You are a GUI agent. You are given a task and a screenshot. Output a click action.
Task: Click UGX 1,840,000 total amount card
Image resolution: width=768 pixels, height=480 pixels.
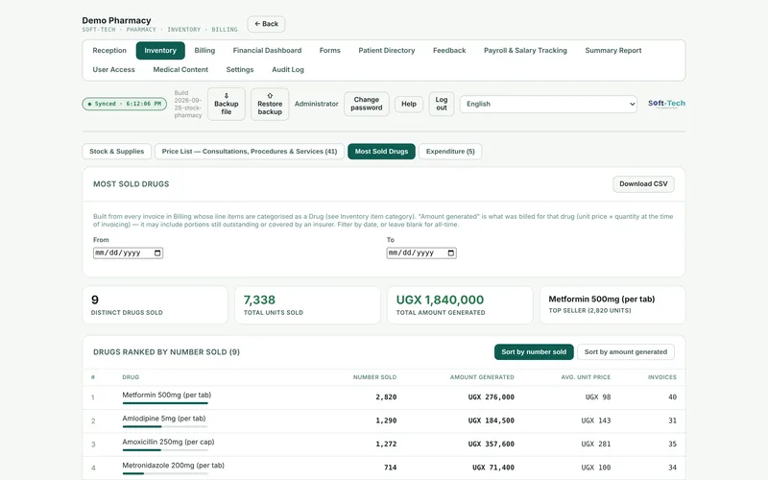coord(460,305)
